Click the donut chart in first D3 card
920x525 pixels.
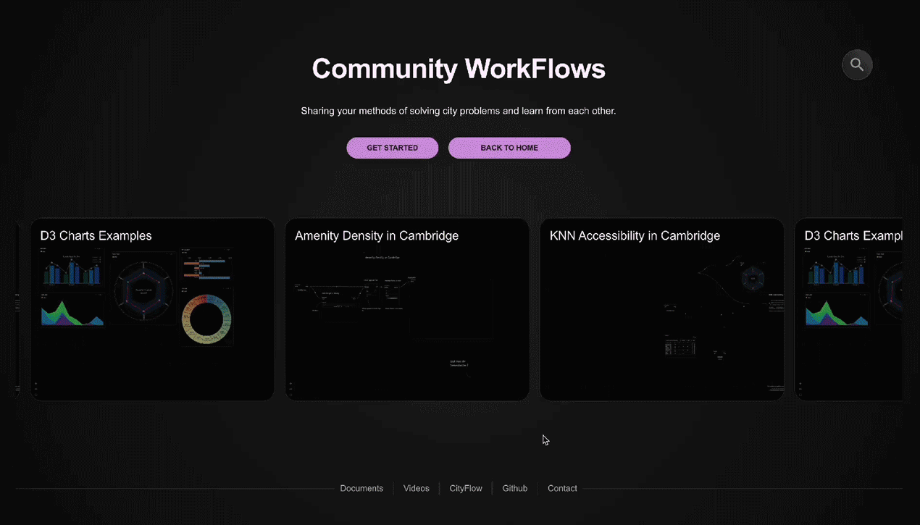[206, 319]
